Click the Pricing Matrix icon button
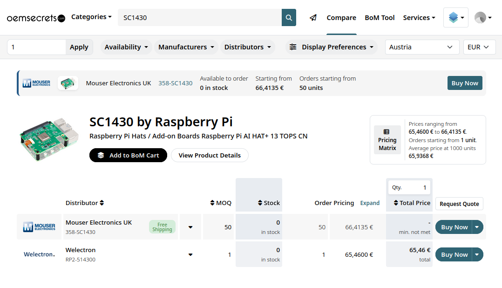This screenshot has height=288, width=502. click(387, 140)
